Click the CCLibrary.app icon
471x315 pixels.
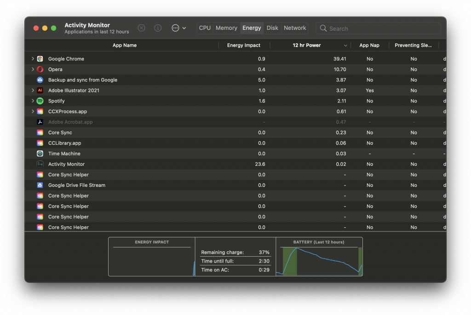40,143
